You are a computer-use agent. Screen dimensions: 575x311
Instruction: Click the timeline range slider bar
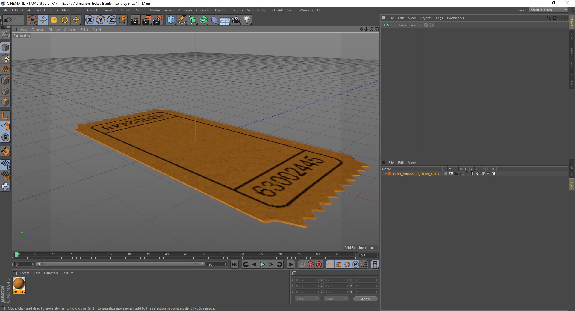coord(121,264)
